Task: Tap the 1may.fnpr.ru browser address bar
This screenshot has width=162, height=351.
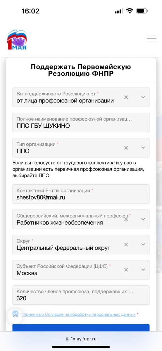Action: click(x=81, y=339)
